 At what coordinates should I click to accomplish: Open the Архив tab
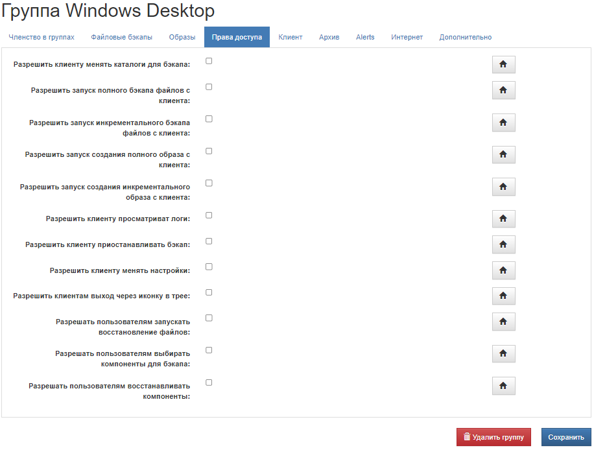329,37
